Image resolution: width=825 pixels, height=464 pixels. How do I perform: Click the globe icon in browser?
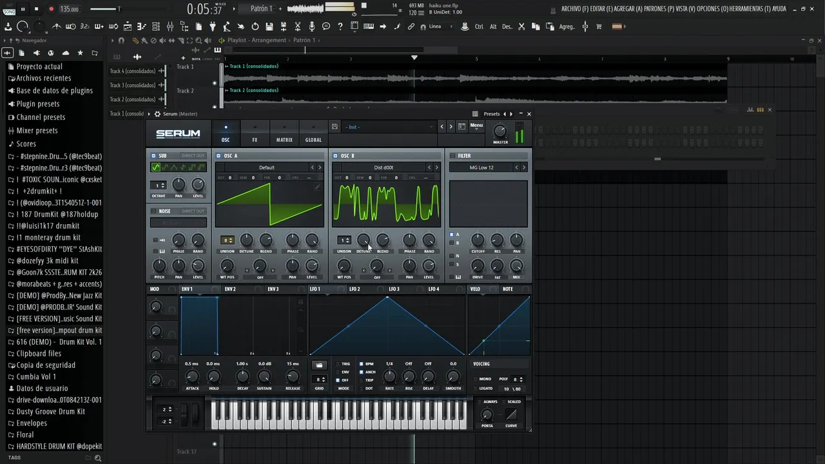point(52,53)
